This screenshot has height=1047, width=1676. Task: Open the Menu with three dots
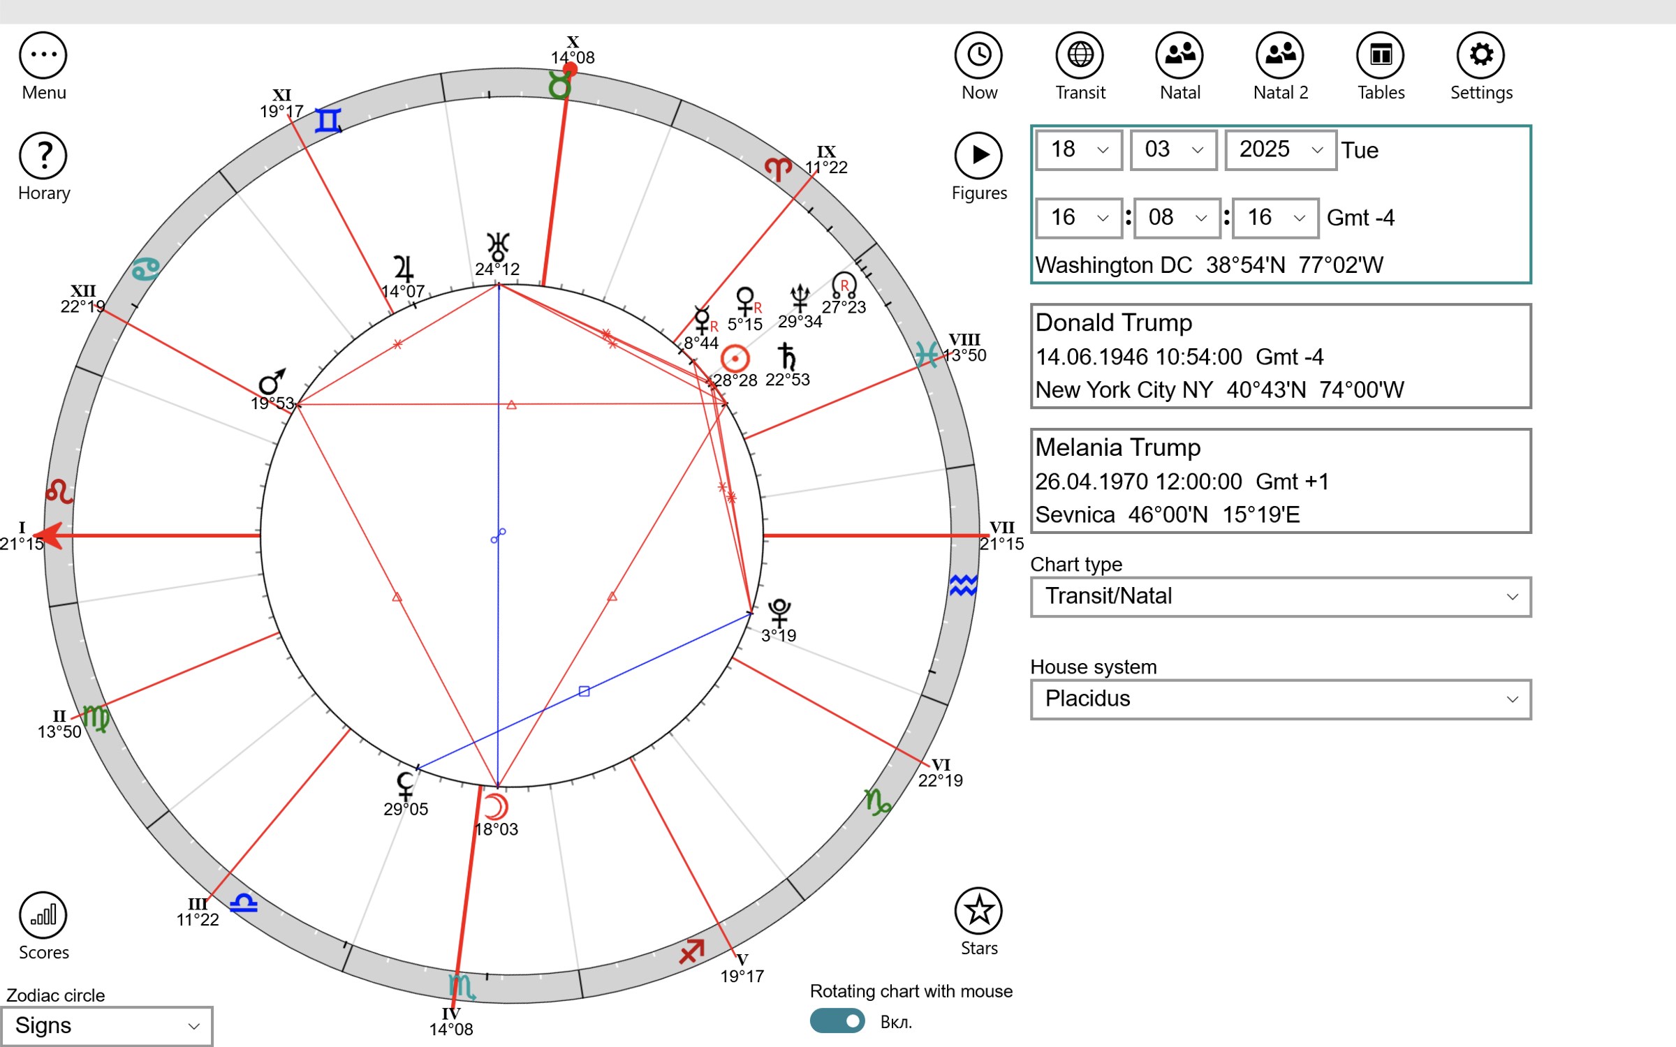pos(43,54)
